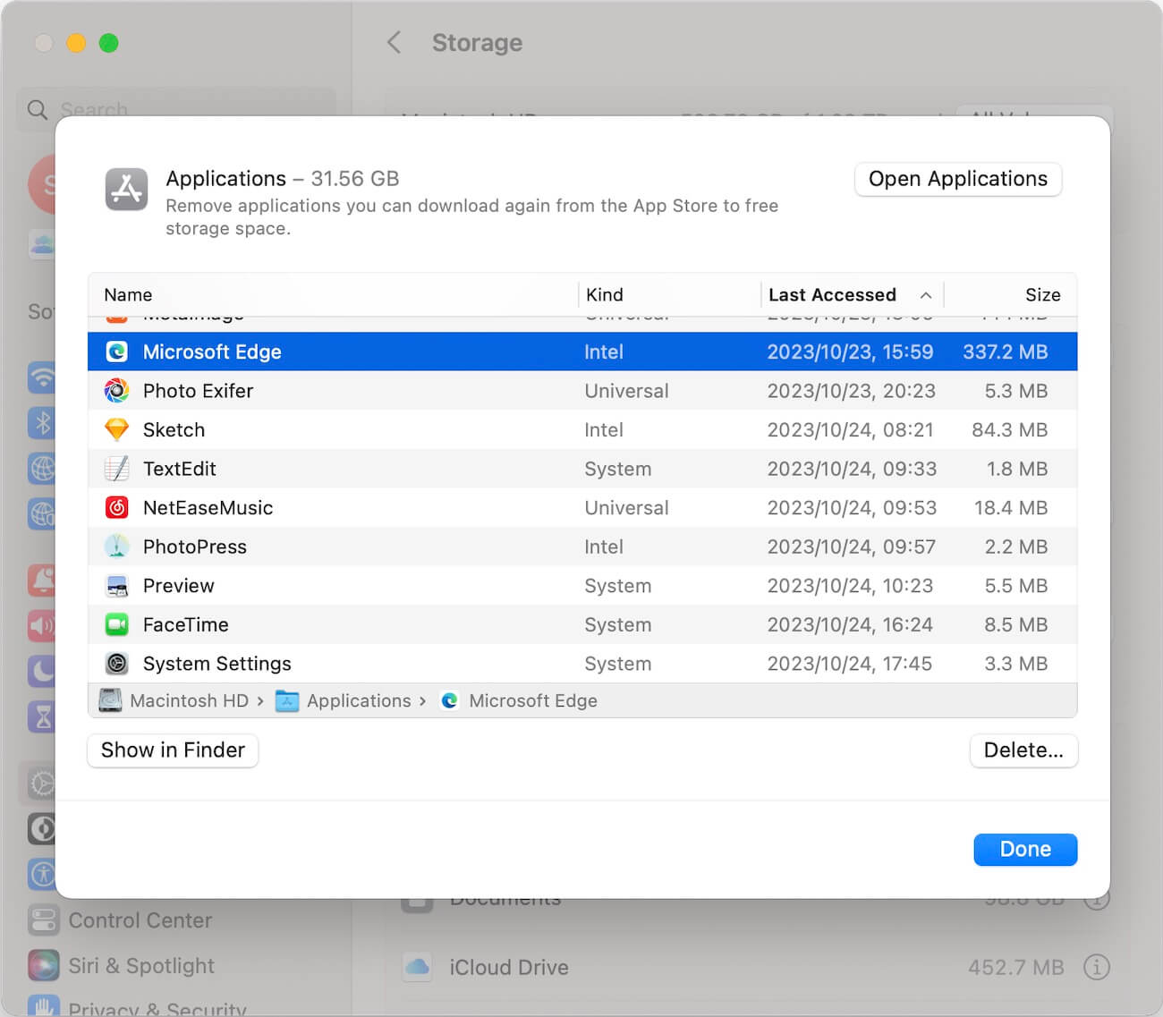This screenshot has height=1017, width=1163.
Task: Open Control Center in the sidebar
Action: (x=140, y=920)
